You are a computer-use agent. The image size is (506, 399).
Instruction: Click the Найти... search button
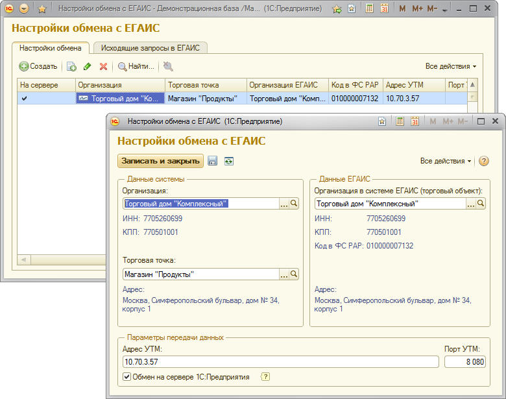coord(136,66)
